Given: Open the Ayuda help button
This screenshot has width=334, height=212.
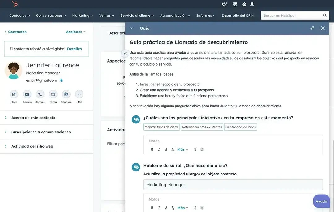Looking at the screenshot, I should pyautogui.click(x=321, y=201).
